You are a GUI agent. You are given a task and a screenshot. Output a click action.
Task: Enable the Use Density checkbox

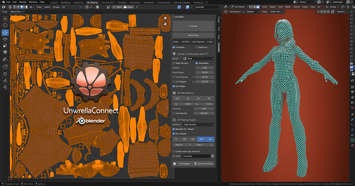(174, 113)
